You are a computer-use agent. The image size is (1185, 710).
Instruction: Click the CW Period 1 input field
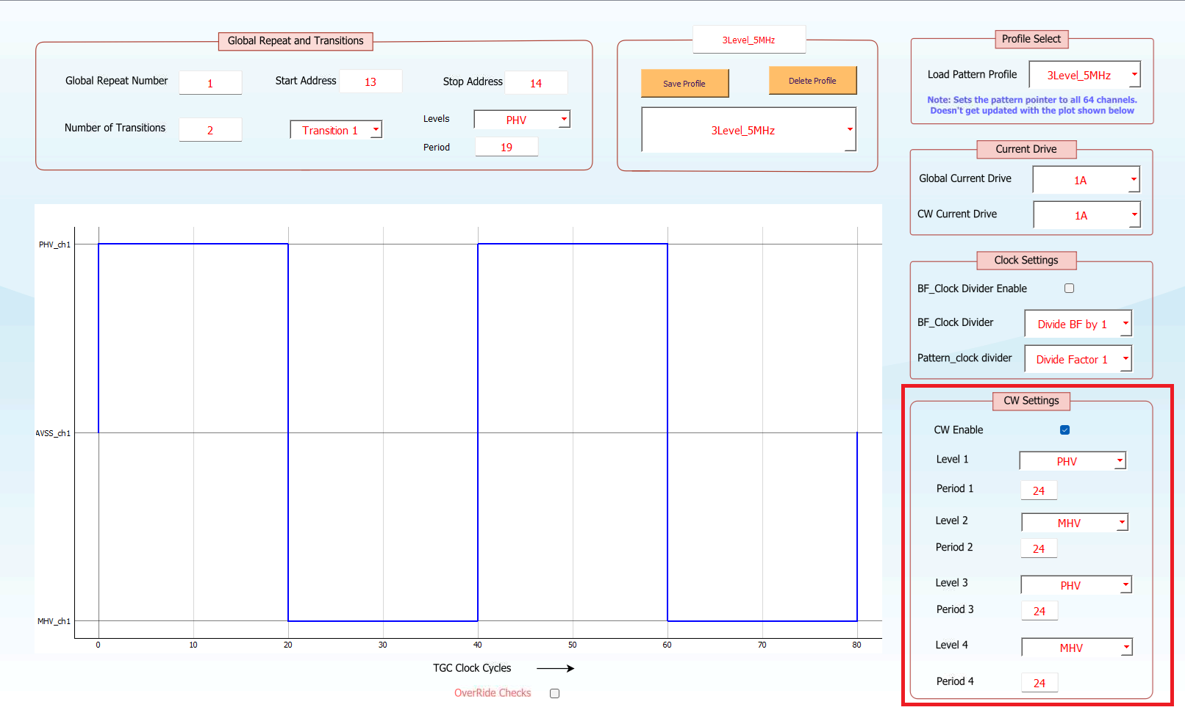(1039, 490)
